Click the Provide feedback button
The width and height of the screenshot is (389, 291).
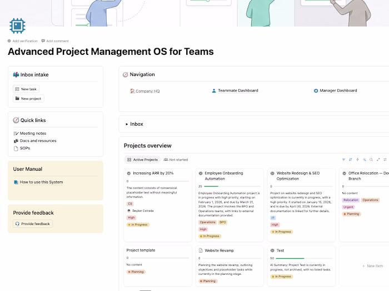click(33, 224)
